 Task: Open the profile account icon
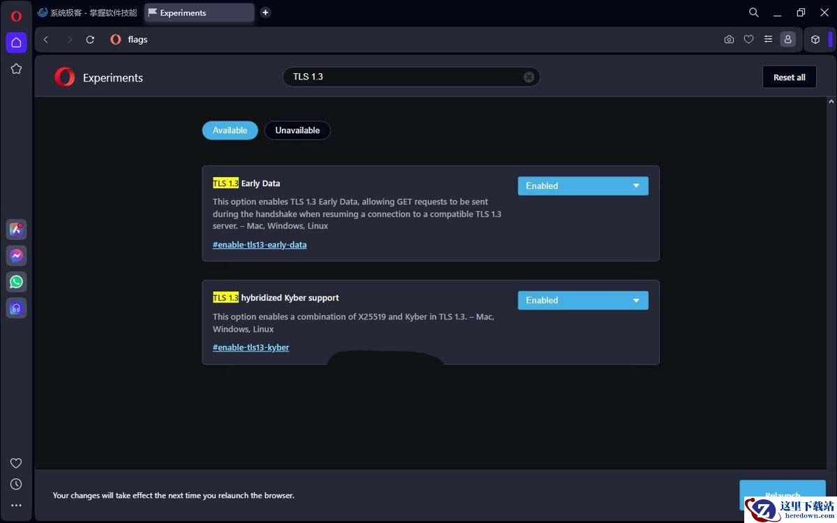[x=787, y=40]
